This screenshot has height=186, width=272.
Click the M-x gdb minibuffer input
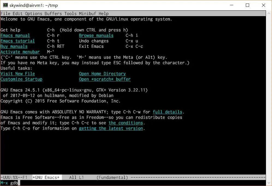pos(10,183)
